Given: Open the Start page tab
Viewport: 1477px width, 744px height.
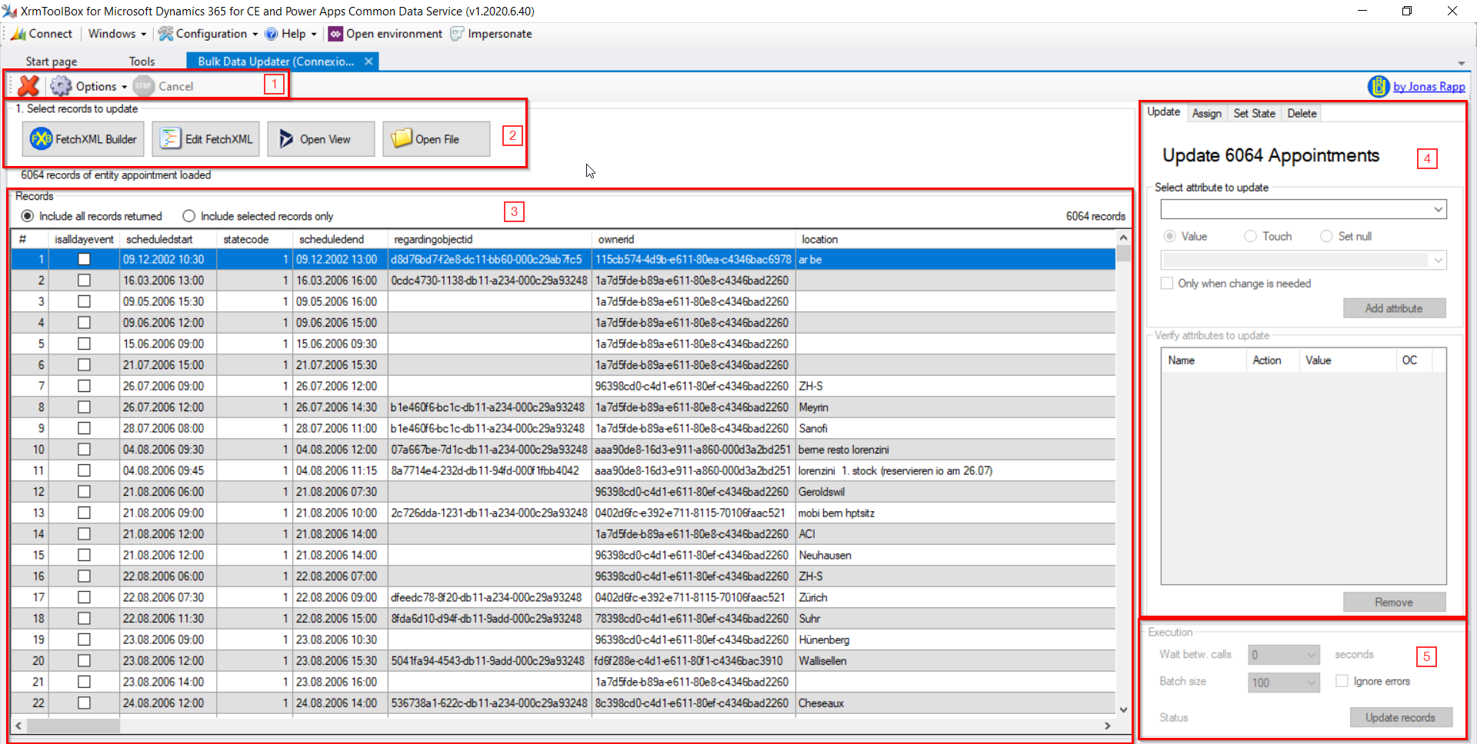Looking at the screenshot, I should point(52,61).
